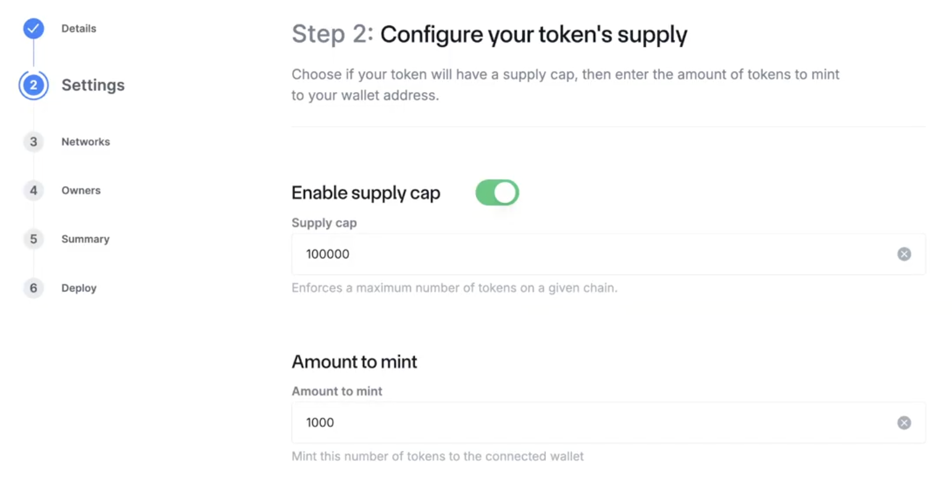
Task: Click the Deploy step number icon
Action: [x=33, y=288]
